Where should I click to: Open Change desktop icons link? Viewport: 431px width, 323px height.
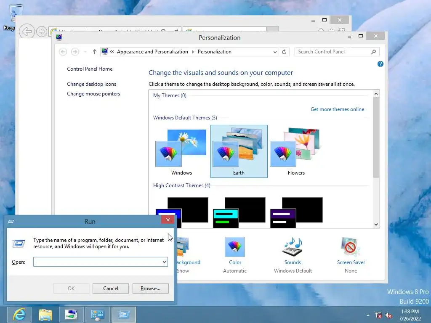[x=91, y=84]
